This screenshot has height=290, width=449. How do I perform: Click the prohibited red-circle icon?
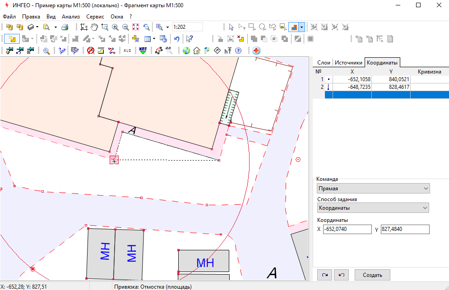tap(91, 51)
